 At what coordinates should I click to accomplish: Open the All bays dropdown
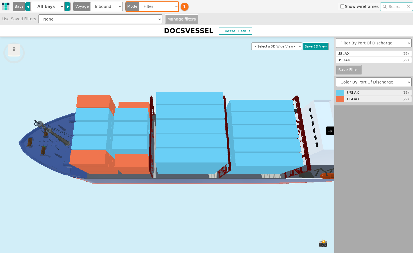pos(48,6)
